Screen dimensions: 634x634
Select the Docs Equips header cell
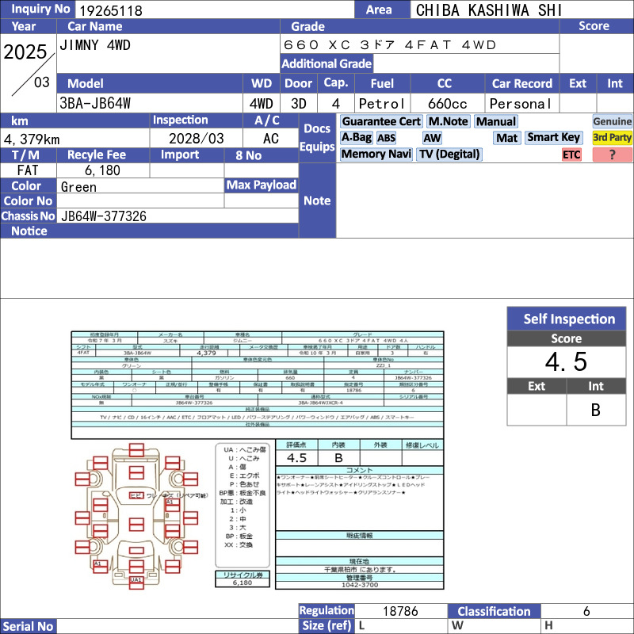317,137
